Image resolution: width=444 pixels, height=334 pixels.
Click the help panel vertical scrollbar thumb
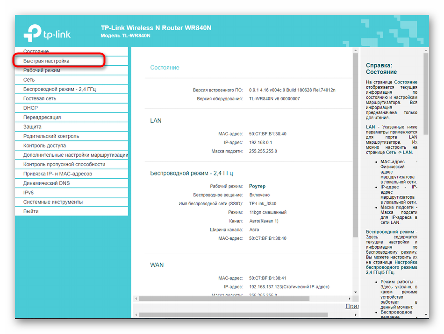point(426,93)
